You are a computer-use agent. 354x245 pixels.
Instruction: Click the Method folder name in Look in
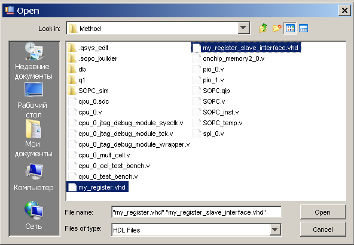point(90,29)
